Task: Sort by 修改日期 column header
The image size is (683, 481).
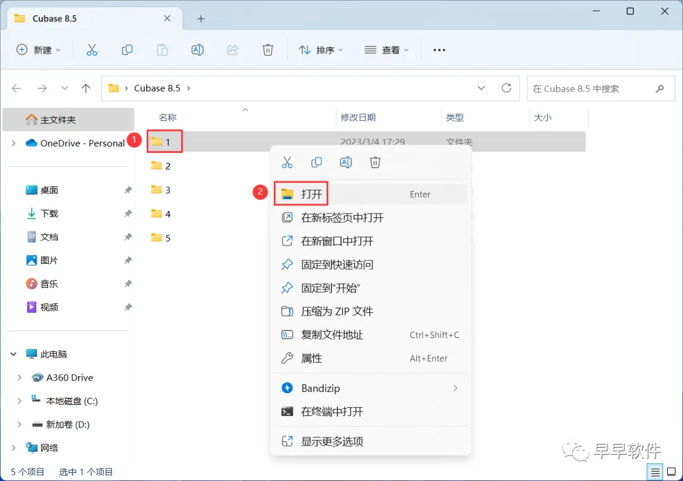Action: pyautogui.click(x=357, y=118)
